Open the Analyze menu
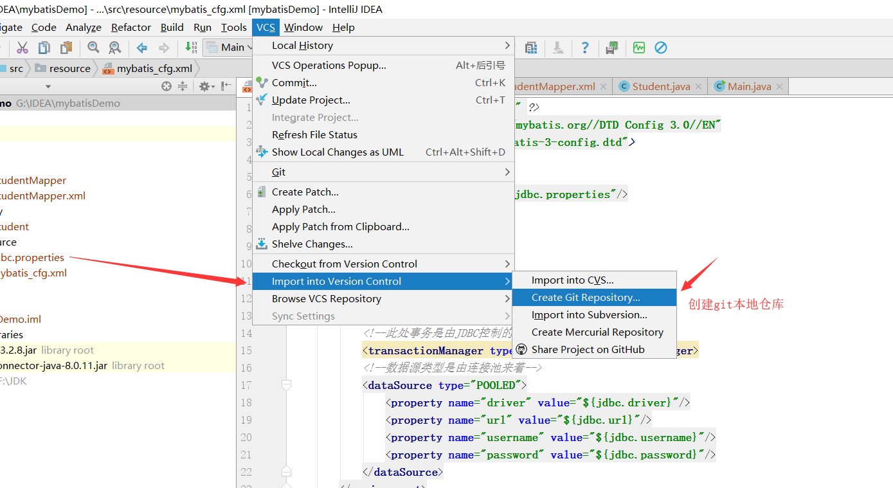This screenshot has width=893, height=488. point(84,27)
